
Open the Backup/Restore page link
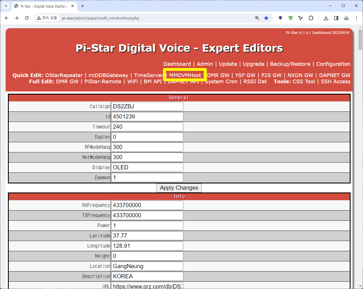pos(290,64)
